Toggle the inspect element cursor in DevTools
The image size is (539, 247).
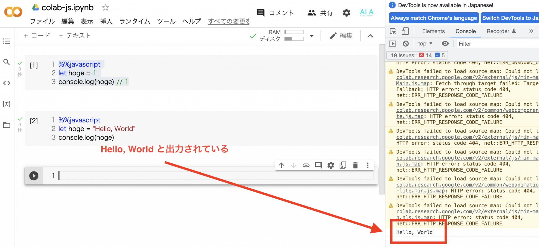click(393, 31)
